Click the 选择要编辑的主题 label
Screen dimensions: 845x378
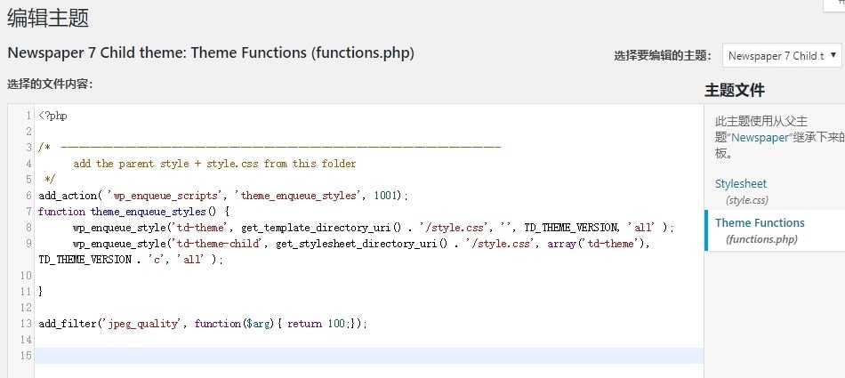[x=663, y=55]
